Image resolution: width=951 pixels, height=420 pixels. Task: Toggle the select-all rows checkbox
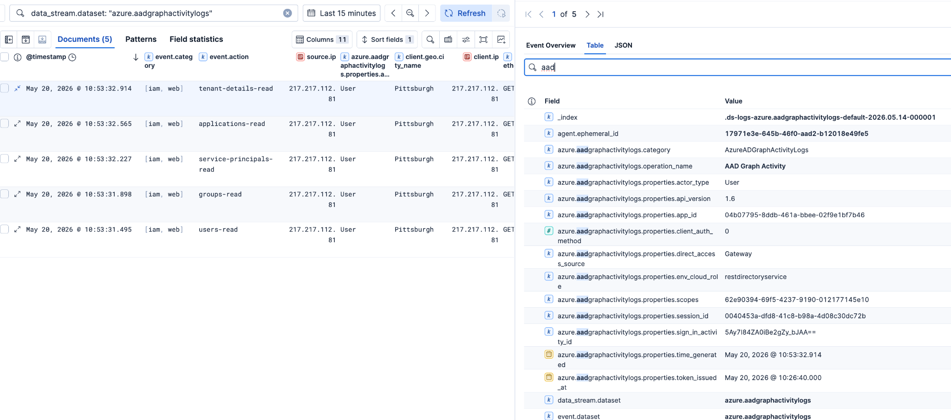[x=5, y=57]
